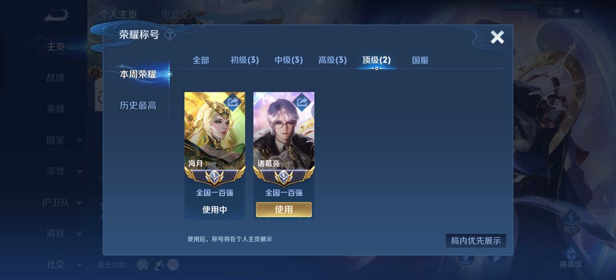Tap the 模型 icon on the right

coord(571,222)
